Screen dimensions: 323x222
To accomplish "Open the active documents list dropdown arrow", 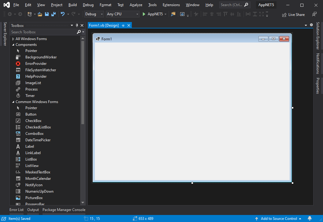I will [306, 25].
